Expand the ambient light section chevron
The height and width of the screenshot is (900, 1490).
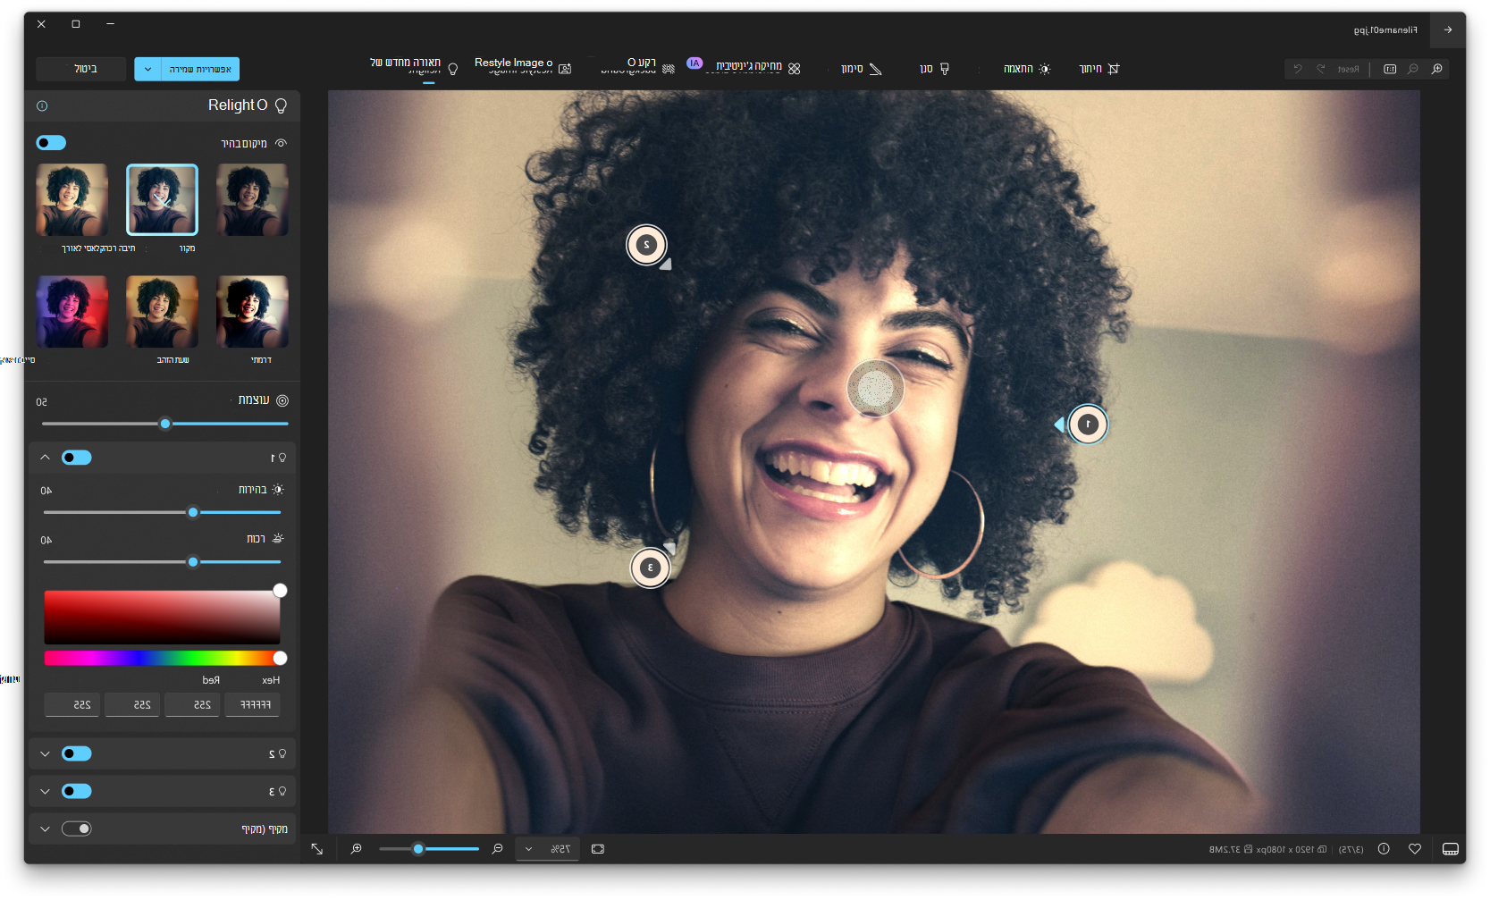click(45, 829)
